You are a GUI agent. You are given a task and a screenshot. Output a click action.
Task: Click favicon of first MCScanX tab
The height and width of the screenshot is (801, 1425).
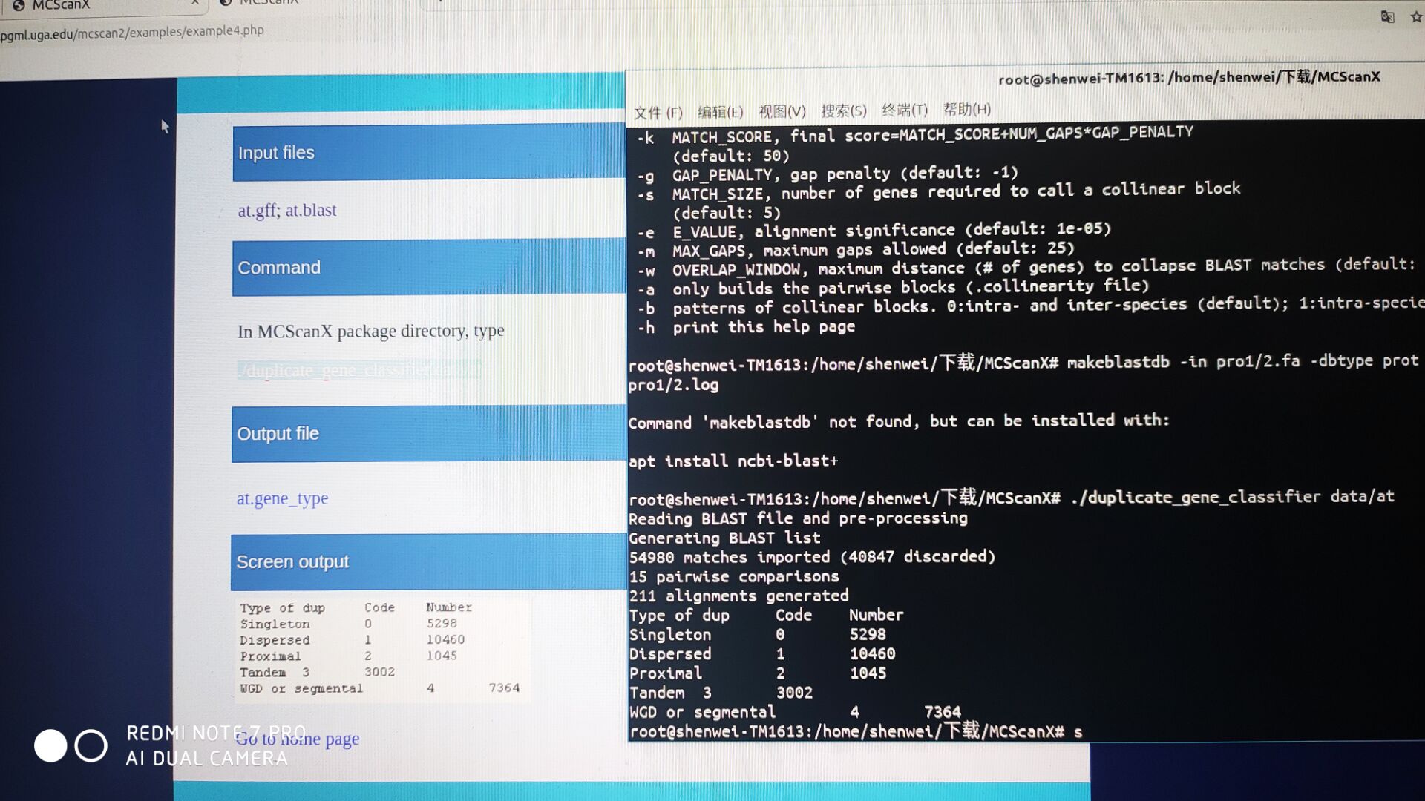(19, 4)
